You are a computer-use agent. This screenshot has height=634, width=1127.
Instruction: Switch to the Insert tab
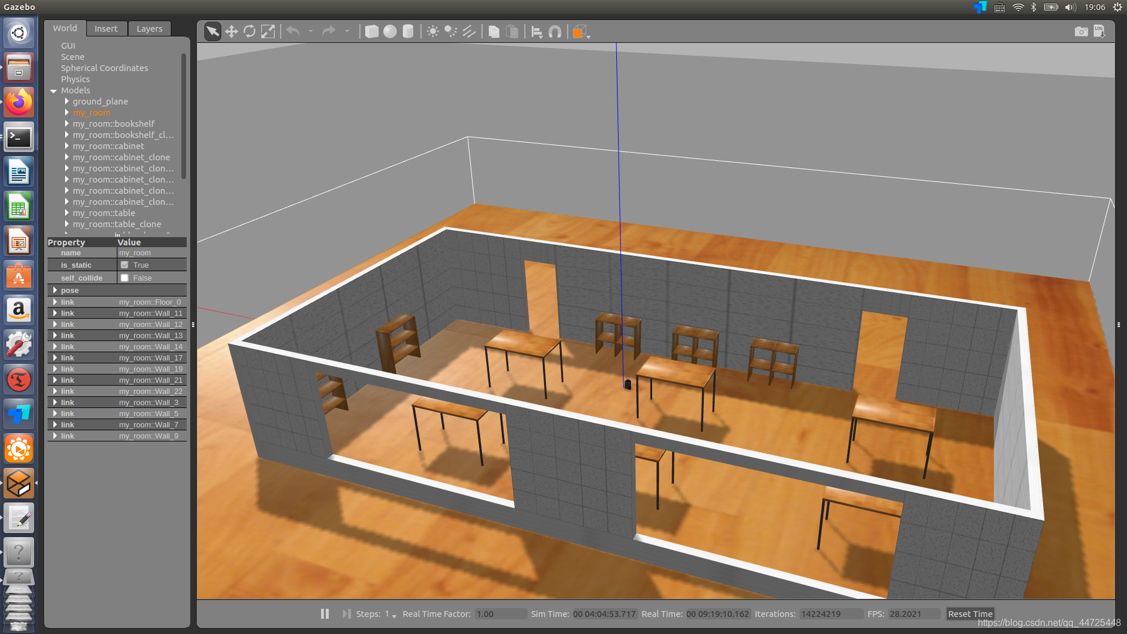coord(106,29)
